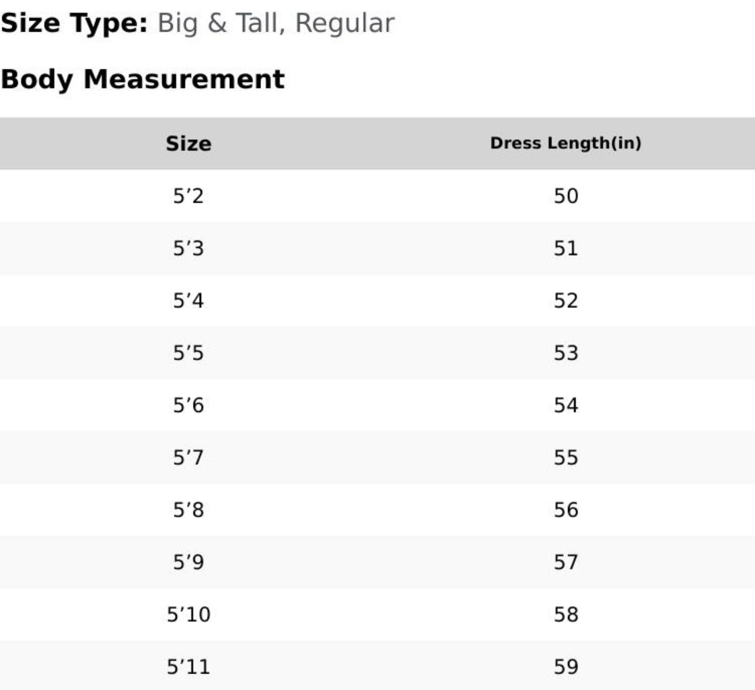Viewport: 755px width, 690px height.
Task: Select the 5'11 size cell
Action: 188,666
